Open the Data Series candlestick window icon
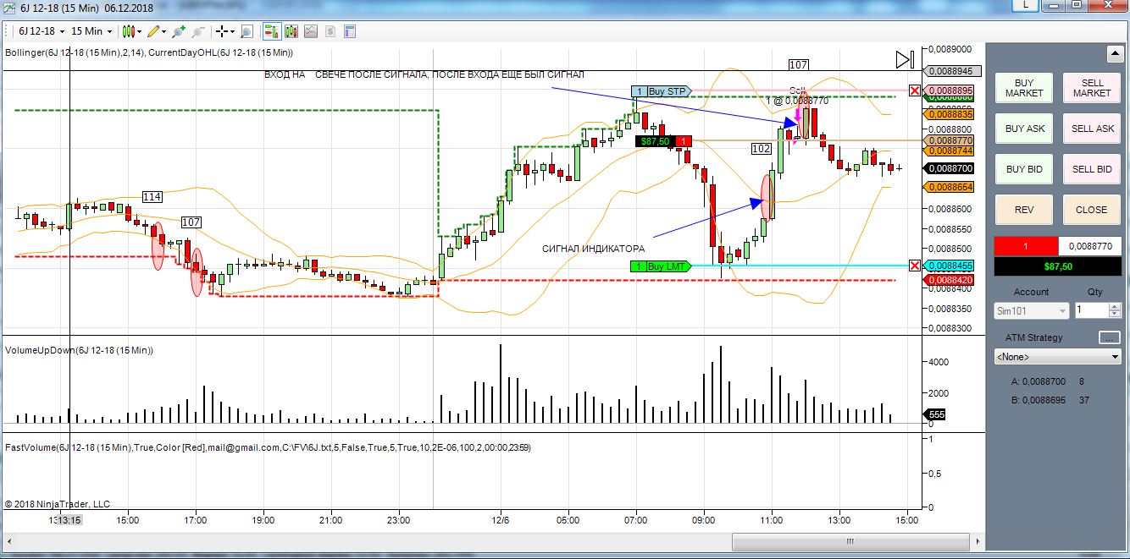Screen dimensions: 1130x559 [291, 31]
